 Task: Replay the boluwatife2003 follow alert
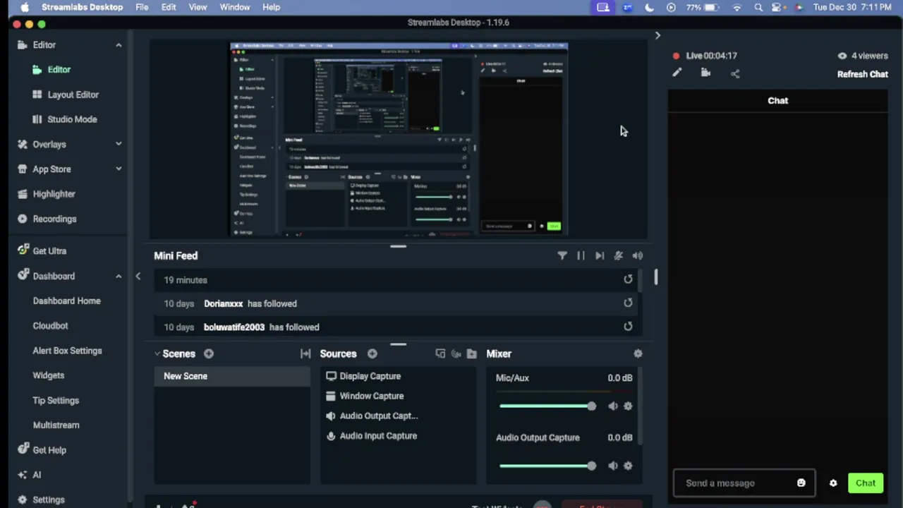[x=628, y=327]
